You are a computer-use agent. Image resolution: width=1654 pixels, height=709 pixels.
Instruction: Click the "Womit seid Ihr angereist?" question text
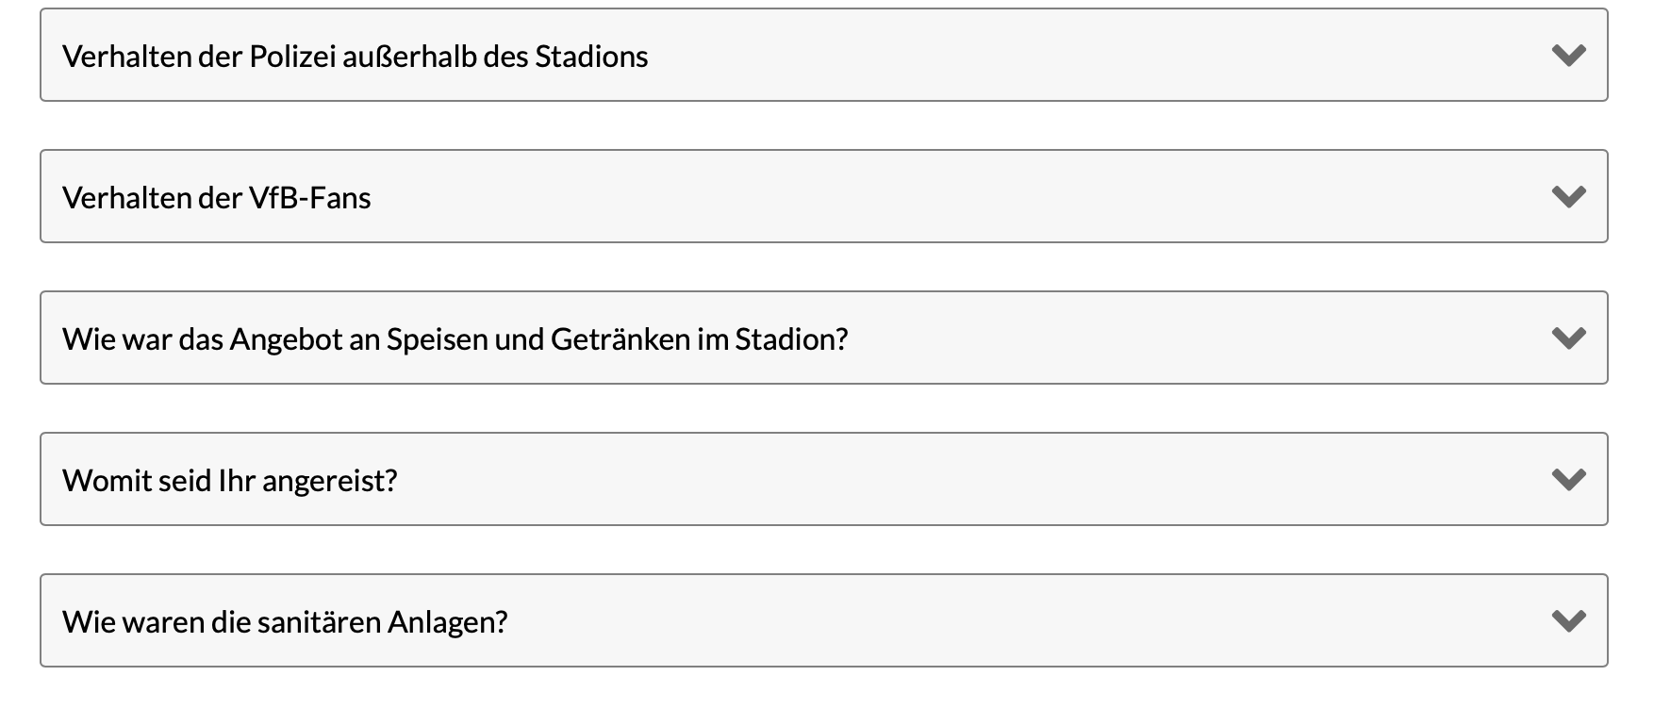(x=231, y=479)
